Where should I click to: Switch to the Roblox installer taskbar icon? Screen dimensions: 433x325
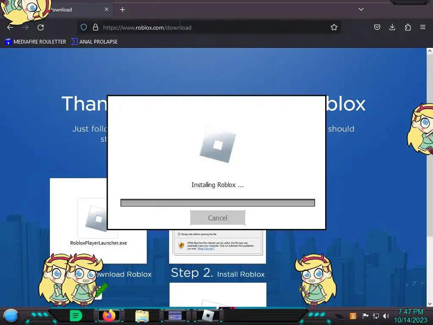(x=208, y=316)
